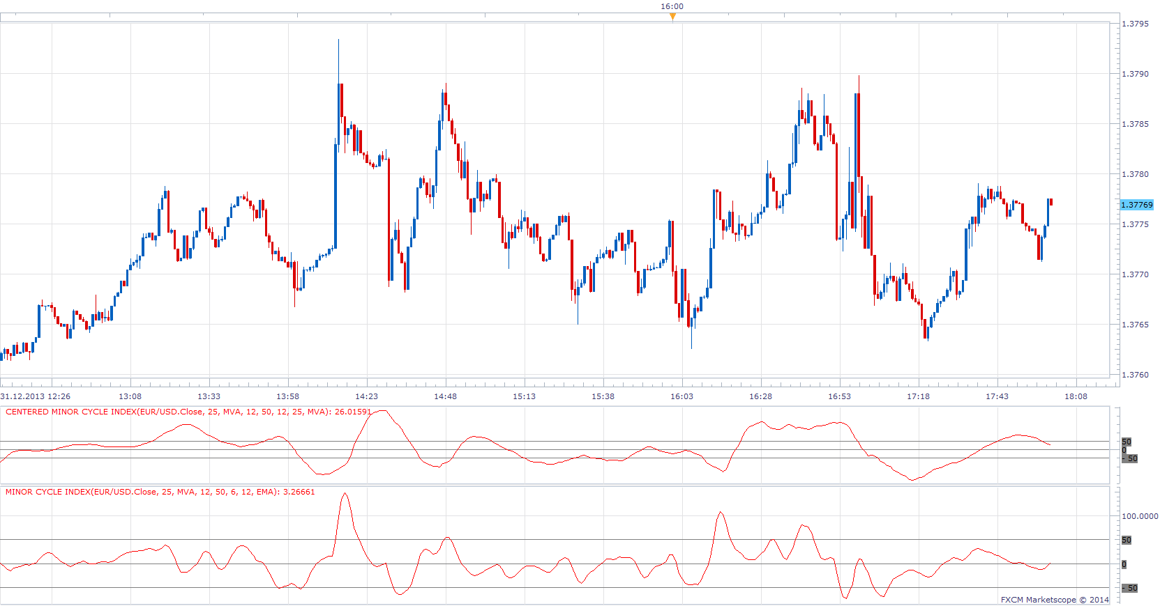
Task: Click the 1.3760 price axis label
Action: coord(1135,375)
